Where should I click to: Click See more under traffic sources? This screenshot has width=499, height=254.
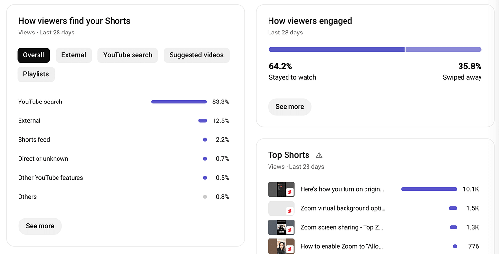(40, 226)
